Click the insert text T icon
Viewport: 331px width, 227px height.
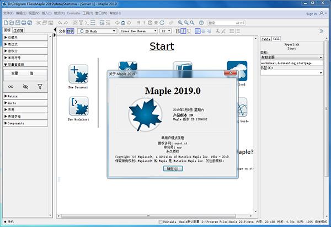[81, 23]
